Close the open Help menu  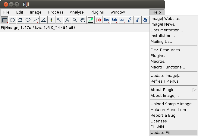157,12
